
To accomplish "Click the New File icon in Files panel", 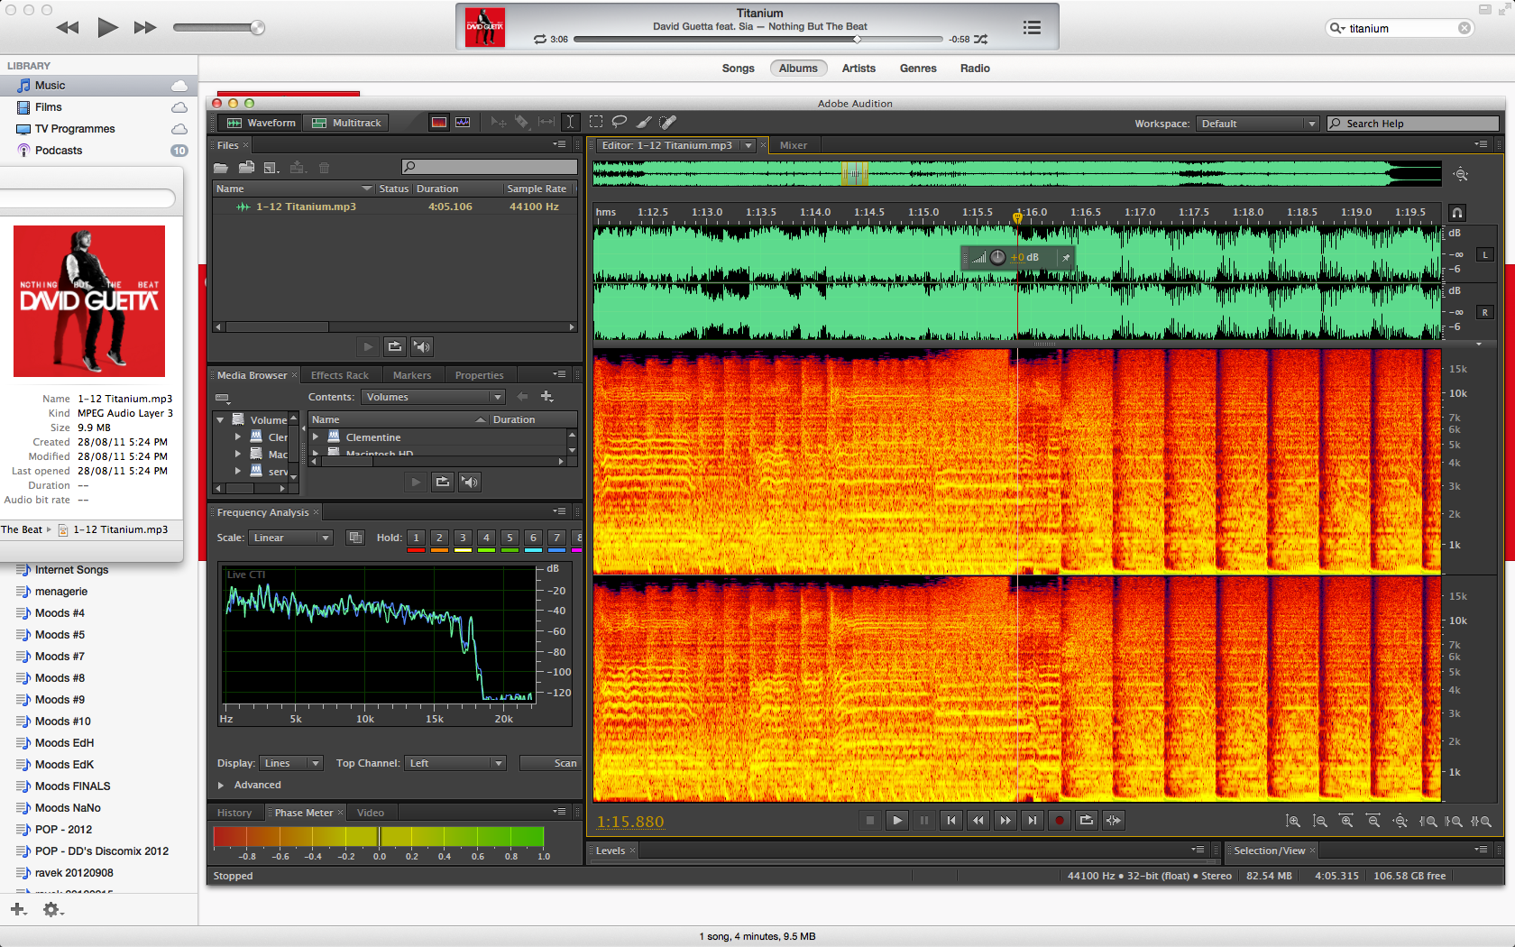I will [271, 168].
